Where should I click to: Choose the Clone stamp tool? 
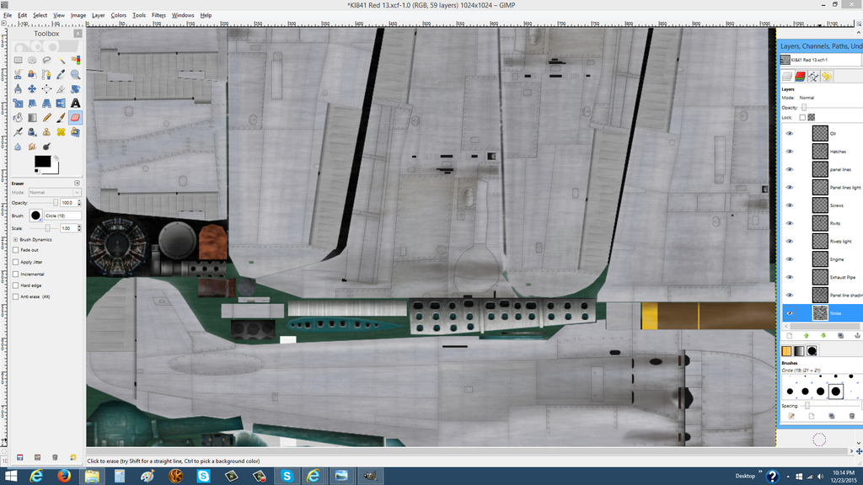pyautogui.click(x=47, y=132)
